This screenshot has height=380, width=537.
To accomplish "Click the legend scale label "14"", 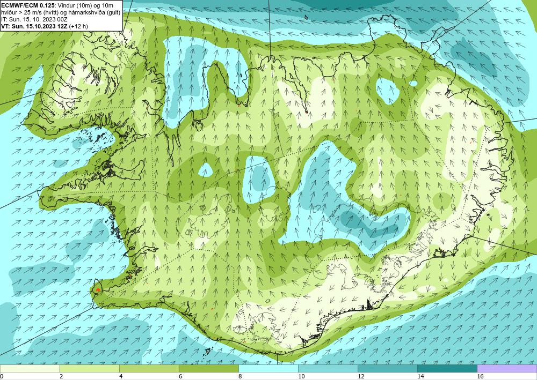I will 420,377.
